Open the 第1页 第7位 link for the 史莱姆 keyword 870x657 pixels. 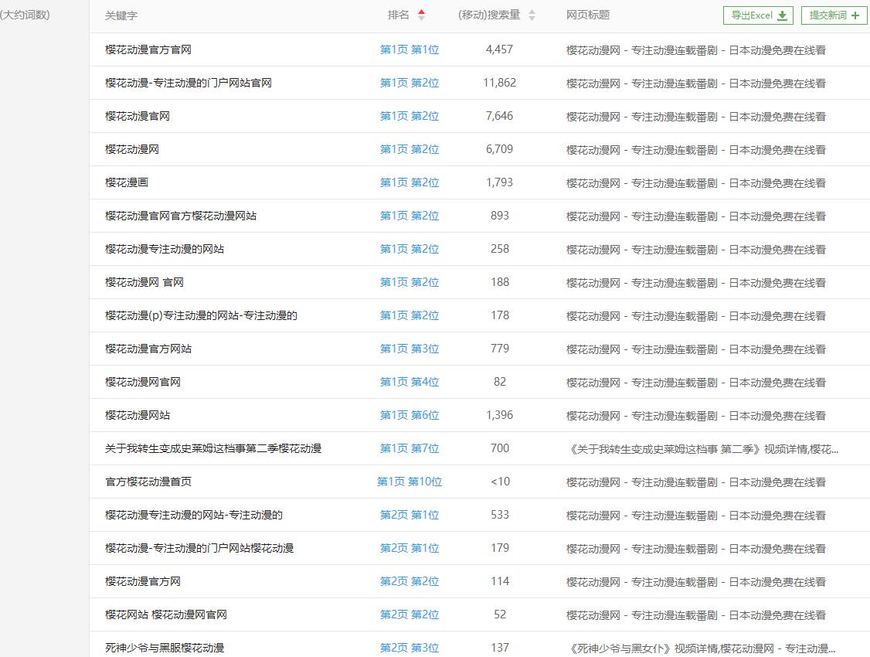(x=410, y=448)
